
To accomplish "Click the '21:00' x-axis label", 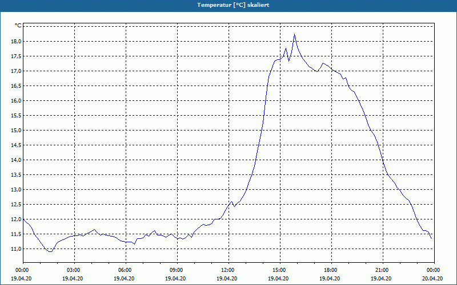I will [383, 270].
